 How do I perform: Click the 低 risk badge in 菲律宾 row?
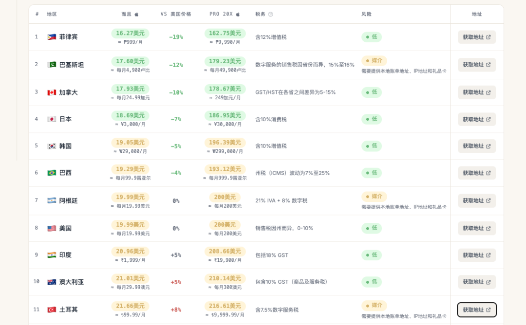coord(371,37)
